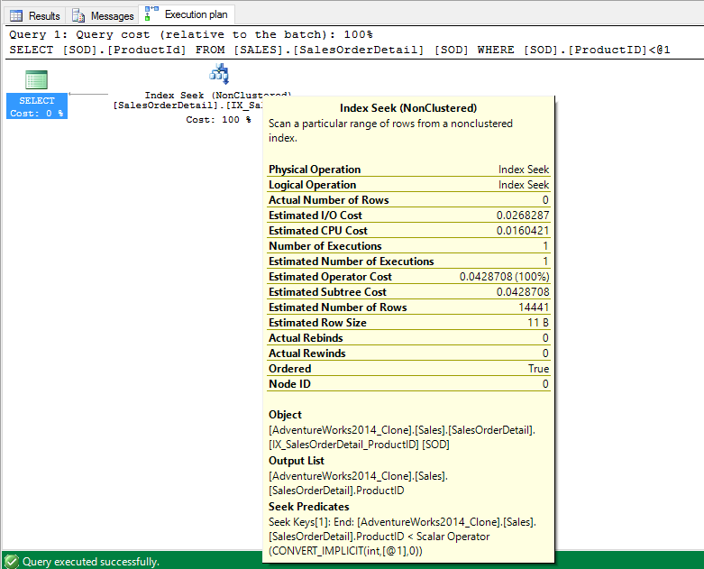
Task: Click the Index Seek operator icon
Action: tap(220, 74)
